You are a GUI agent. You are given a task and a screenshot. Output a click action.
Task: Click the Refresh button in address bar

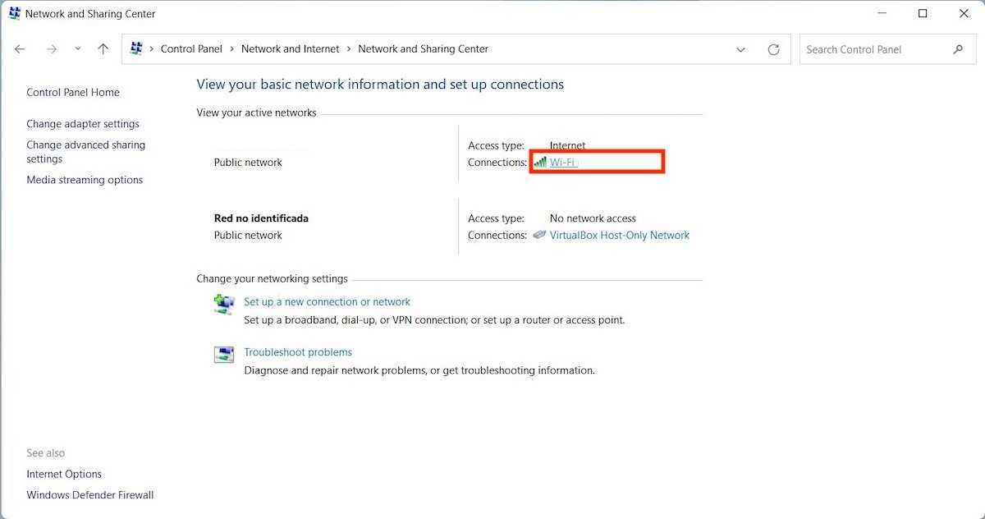click(x=773, y=49)
